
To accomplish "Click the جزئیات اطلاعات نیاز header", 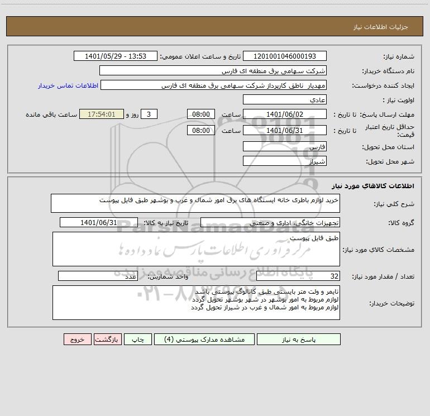I will pos(381,27).
